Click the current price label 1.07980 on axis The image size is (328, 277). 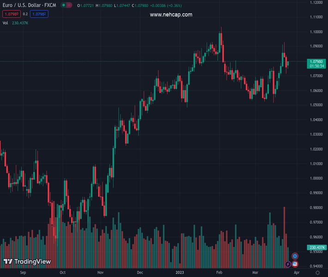[x=316, y=61]
